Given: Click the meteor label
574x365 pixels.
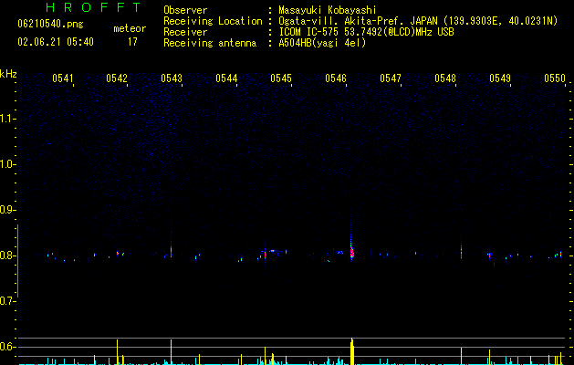Looking at the screenshot, I should point(130,28).
